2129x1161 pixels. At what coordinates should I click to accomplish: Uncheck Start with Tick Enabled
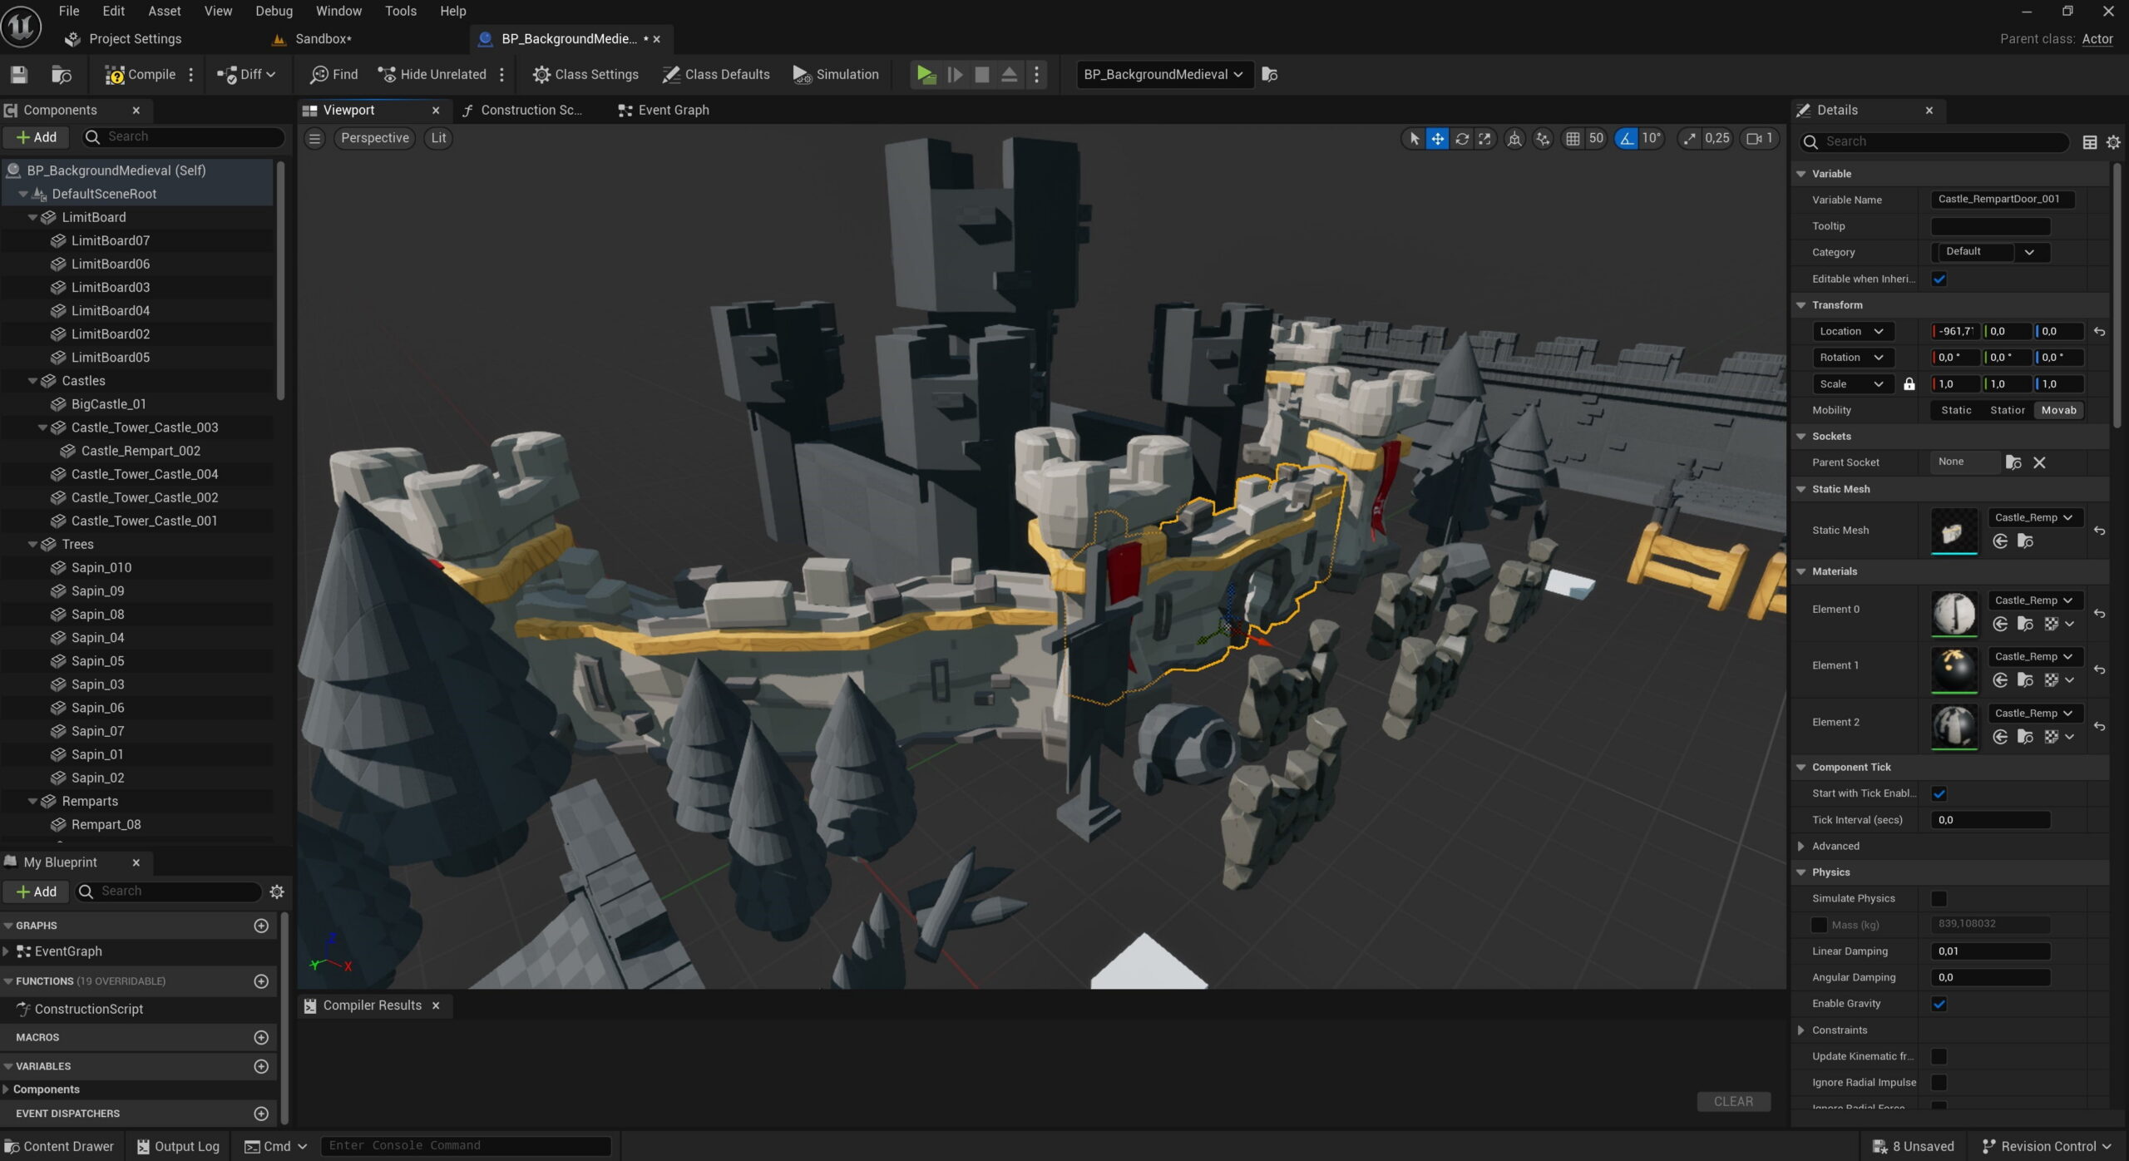tap(1939, 793)
